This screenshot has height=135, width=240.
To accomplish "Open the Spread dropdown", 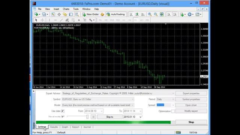I will click(x=173, y=105).
